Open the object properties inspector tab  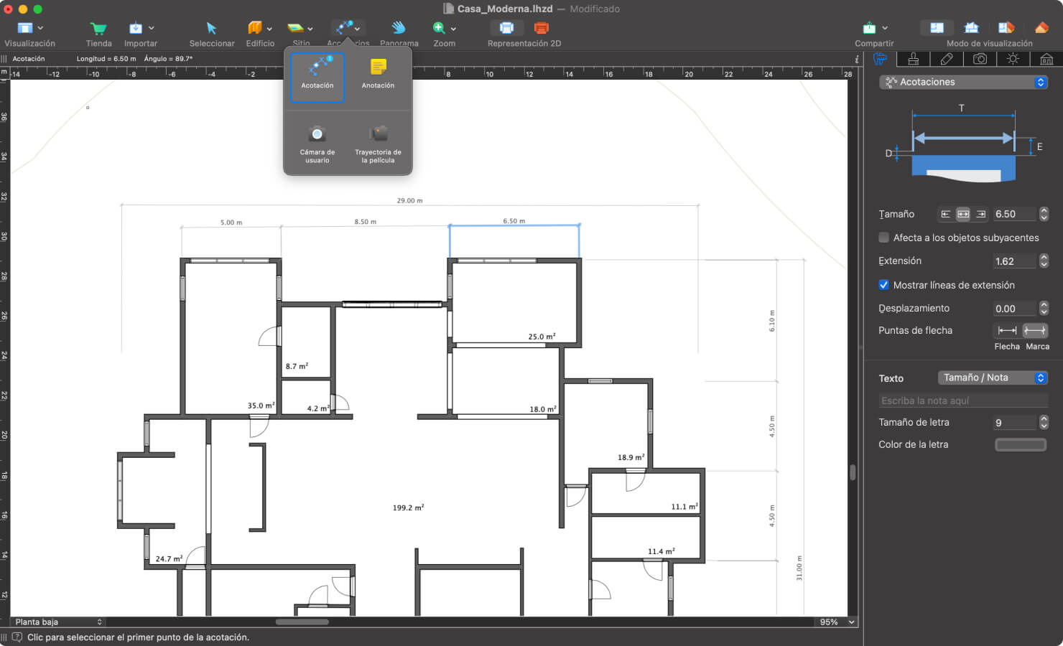pyautogui.click(x=880, y=59)
